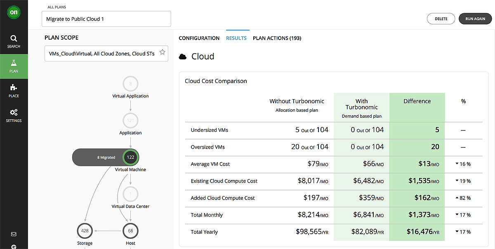Click the Run Again button

[475, 19]
